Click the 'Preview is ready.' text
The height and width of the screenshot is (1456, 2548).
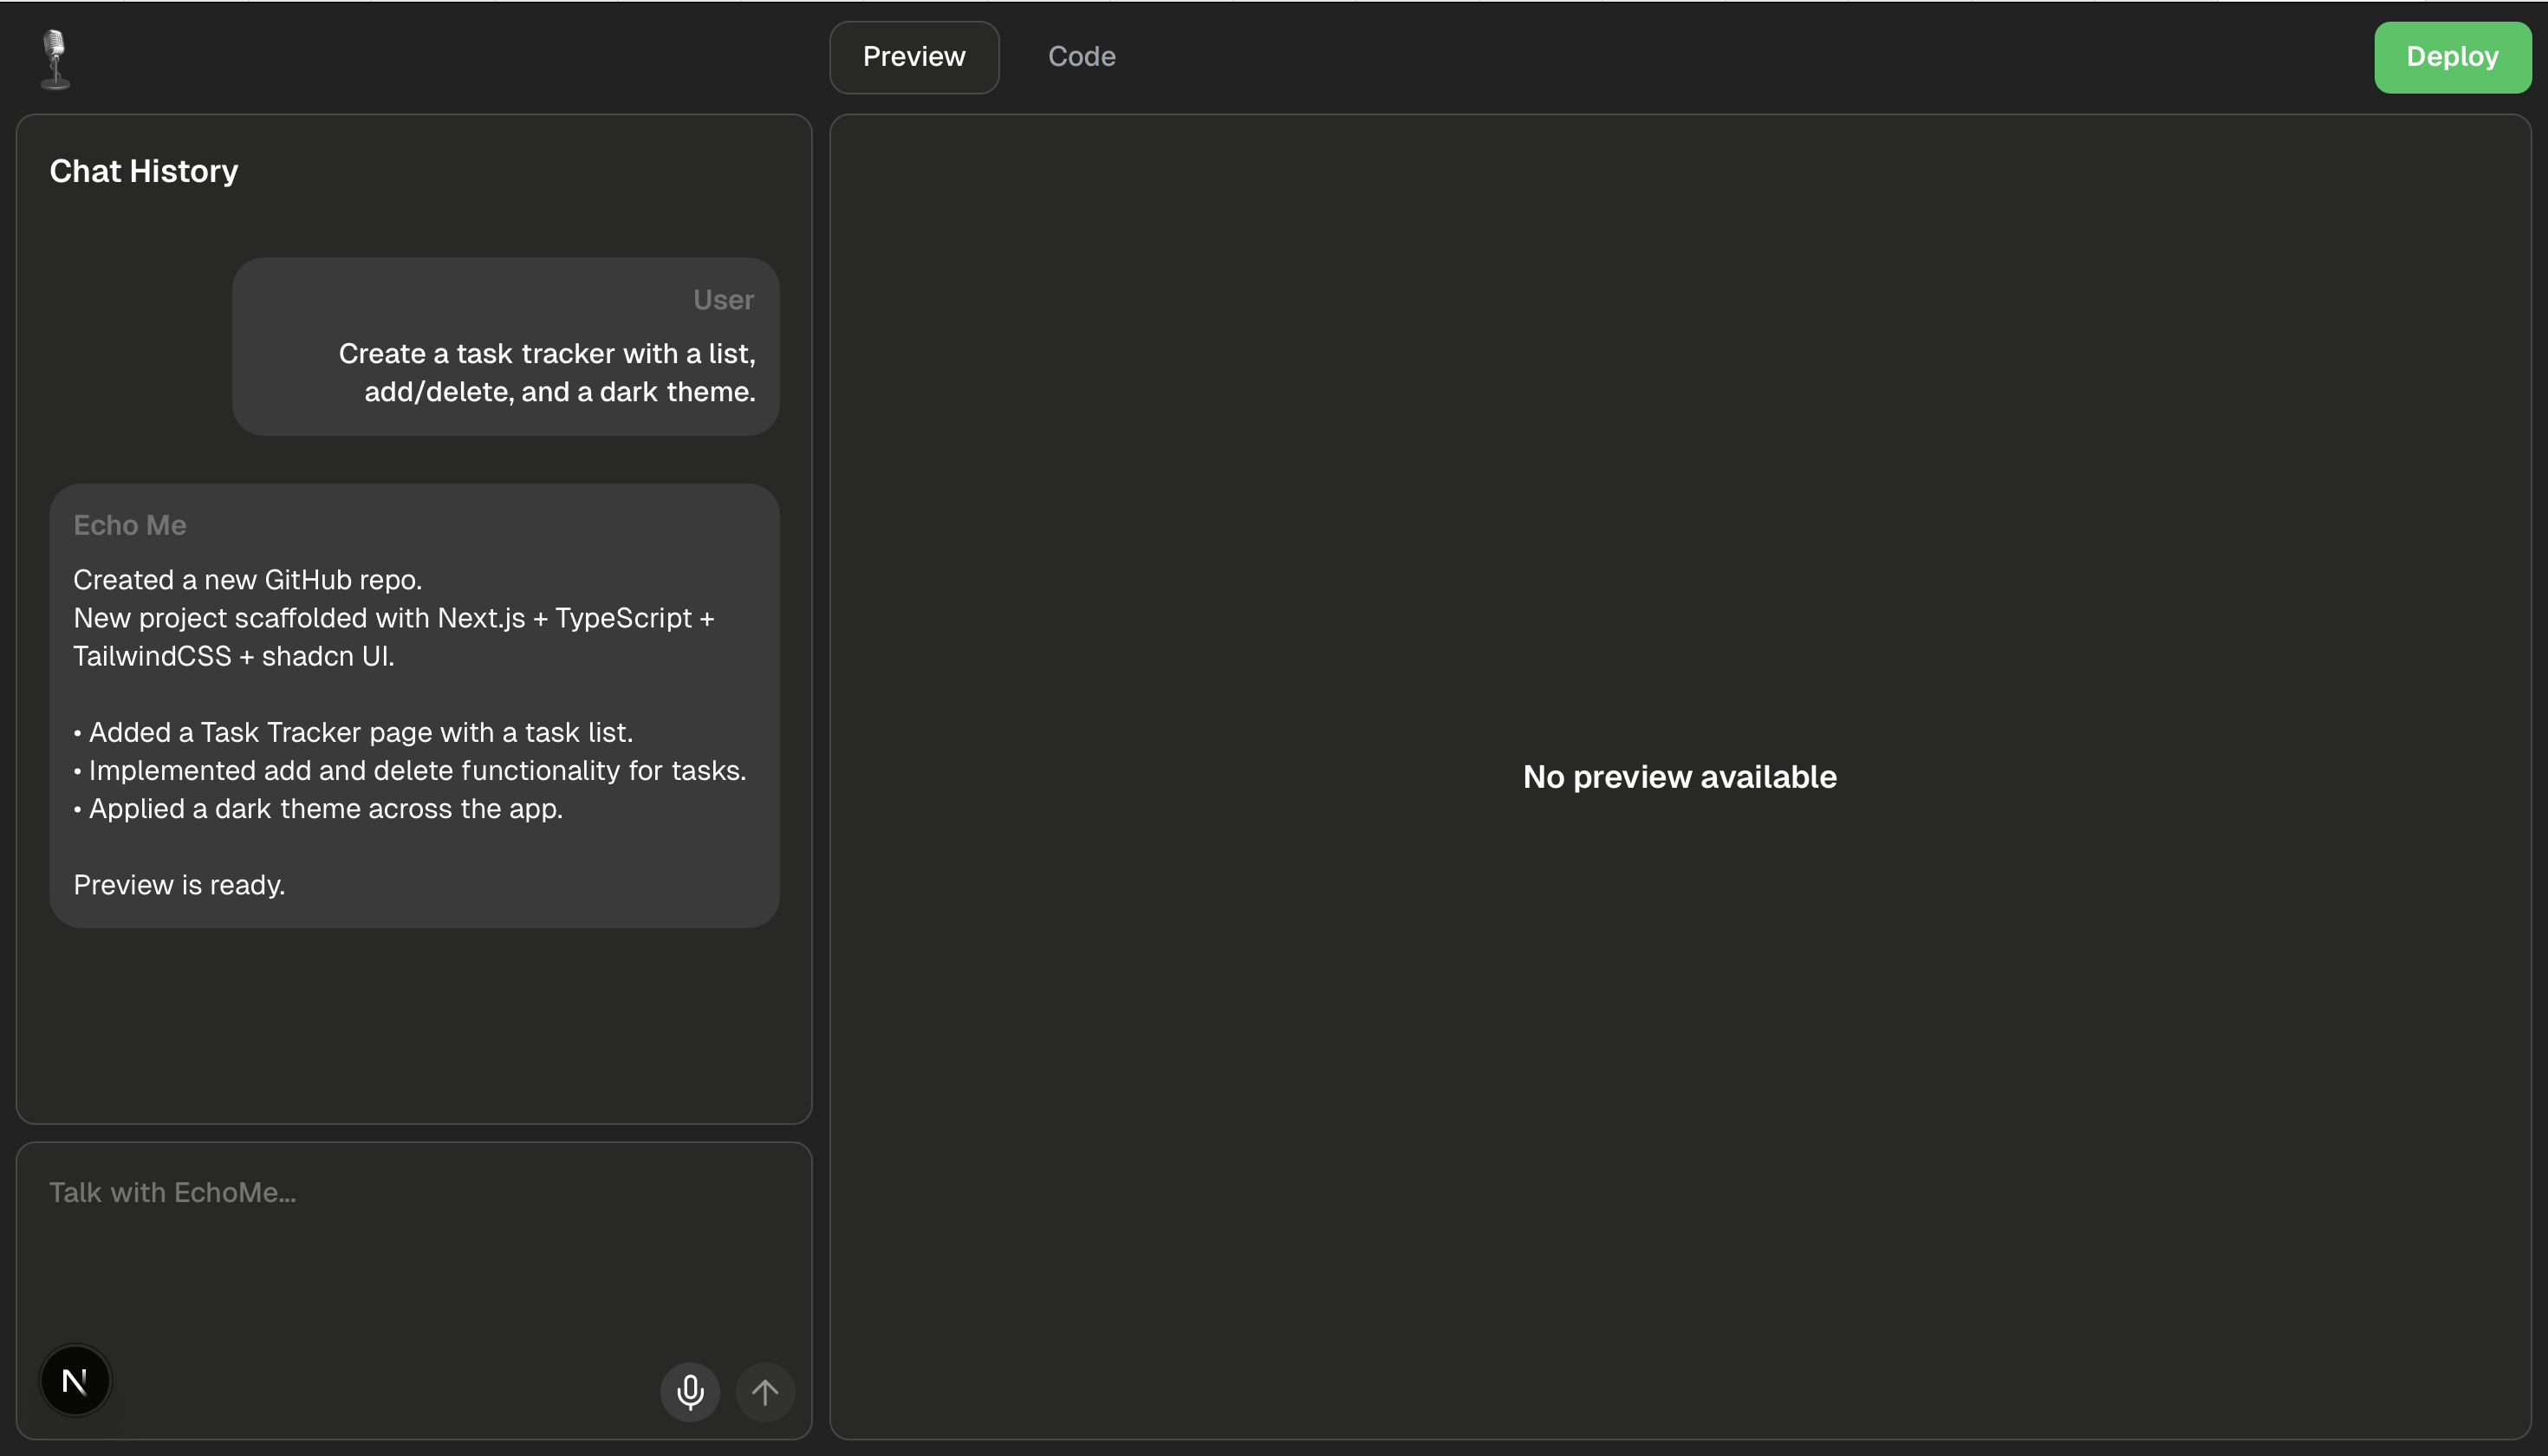pyautogui.click(x=179, y=885)
